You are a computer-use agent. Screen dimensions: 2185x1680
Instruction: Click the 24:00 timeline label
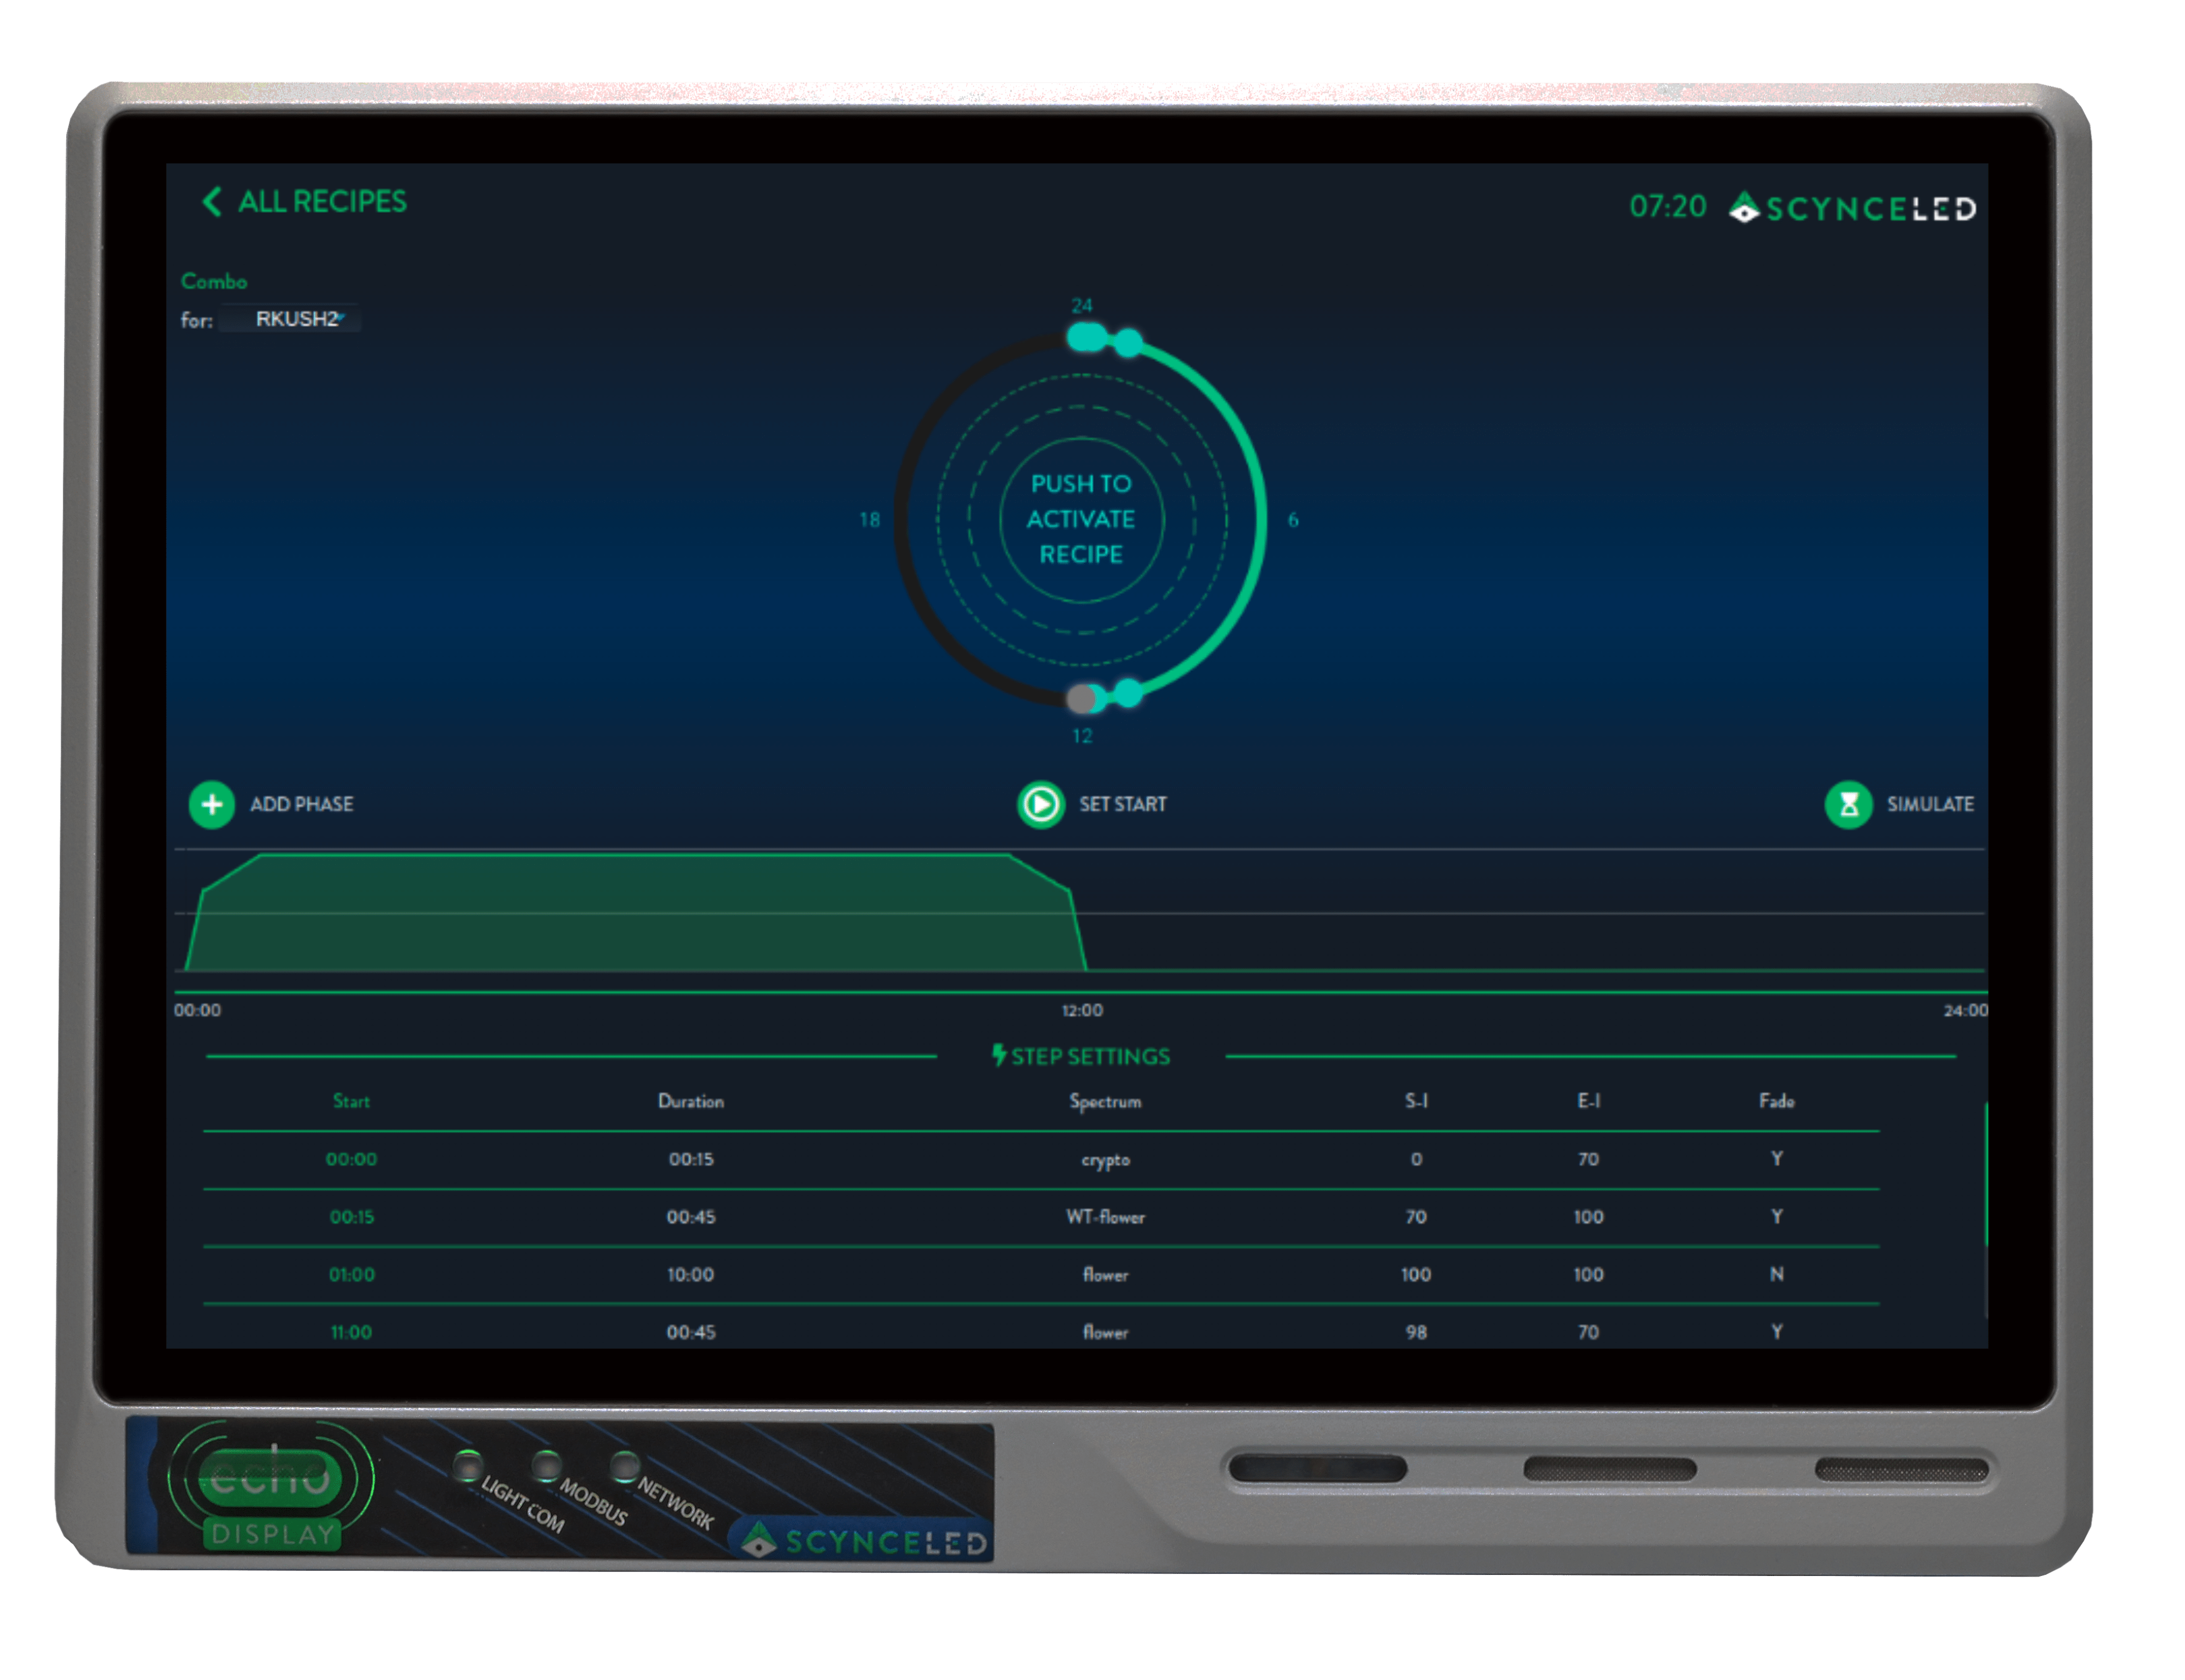coord(1965,1010)
